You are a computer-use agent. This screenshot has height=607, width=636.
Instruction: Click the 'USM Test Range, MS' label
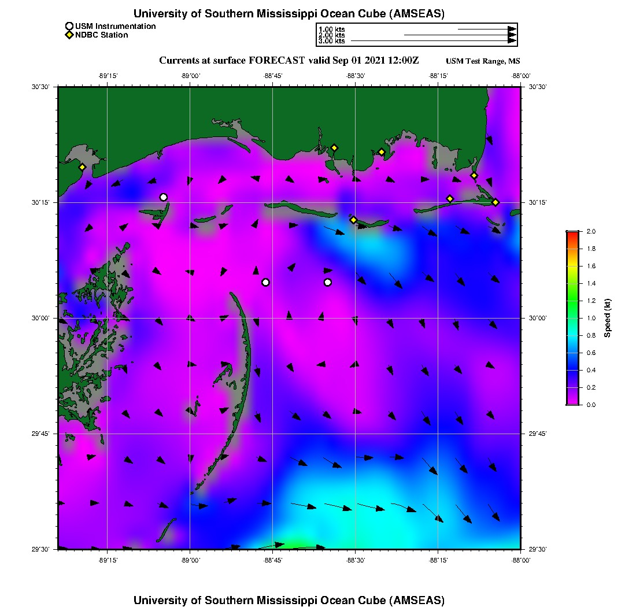[483, 61]
